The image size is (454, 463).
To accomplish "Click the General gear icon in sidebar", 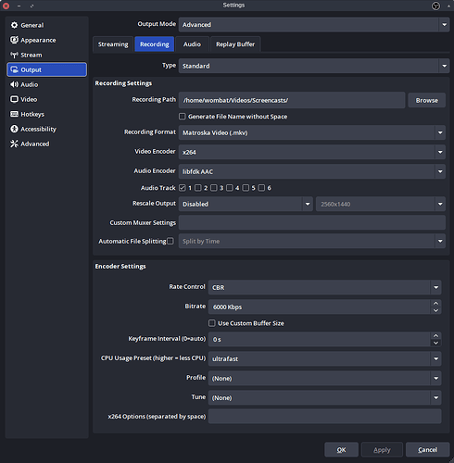I will tap(14, 25).
